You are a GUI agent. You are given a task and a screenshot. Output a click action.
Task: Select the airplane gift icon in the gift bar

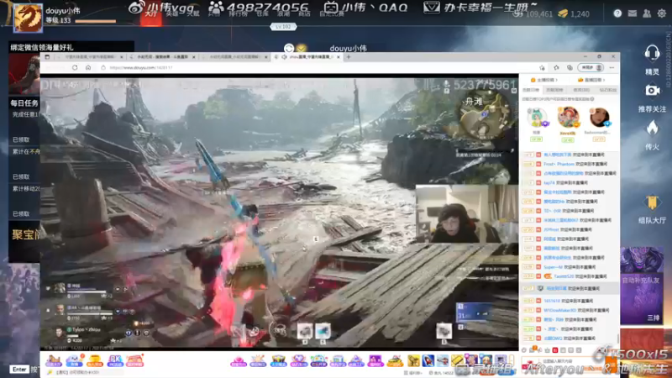(443, 361)
